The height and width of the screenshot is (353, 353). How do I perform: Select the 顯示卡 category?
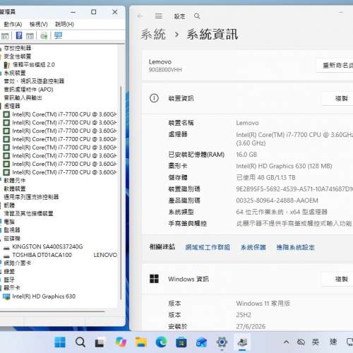click(12, 288)
